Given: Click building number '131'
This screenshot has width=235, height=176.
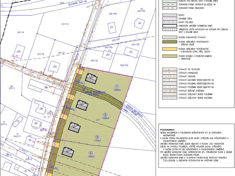Looking at the screenshot, I should click(x=131, y=52).
